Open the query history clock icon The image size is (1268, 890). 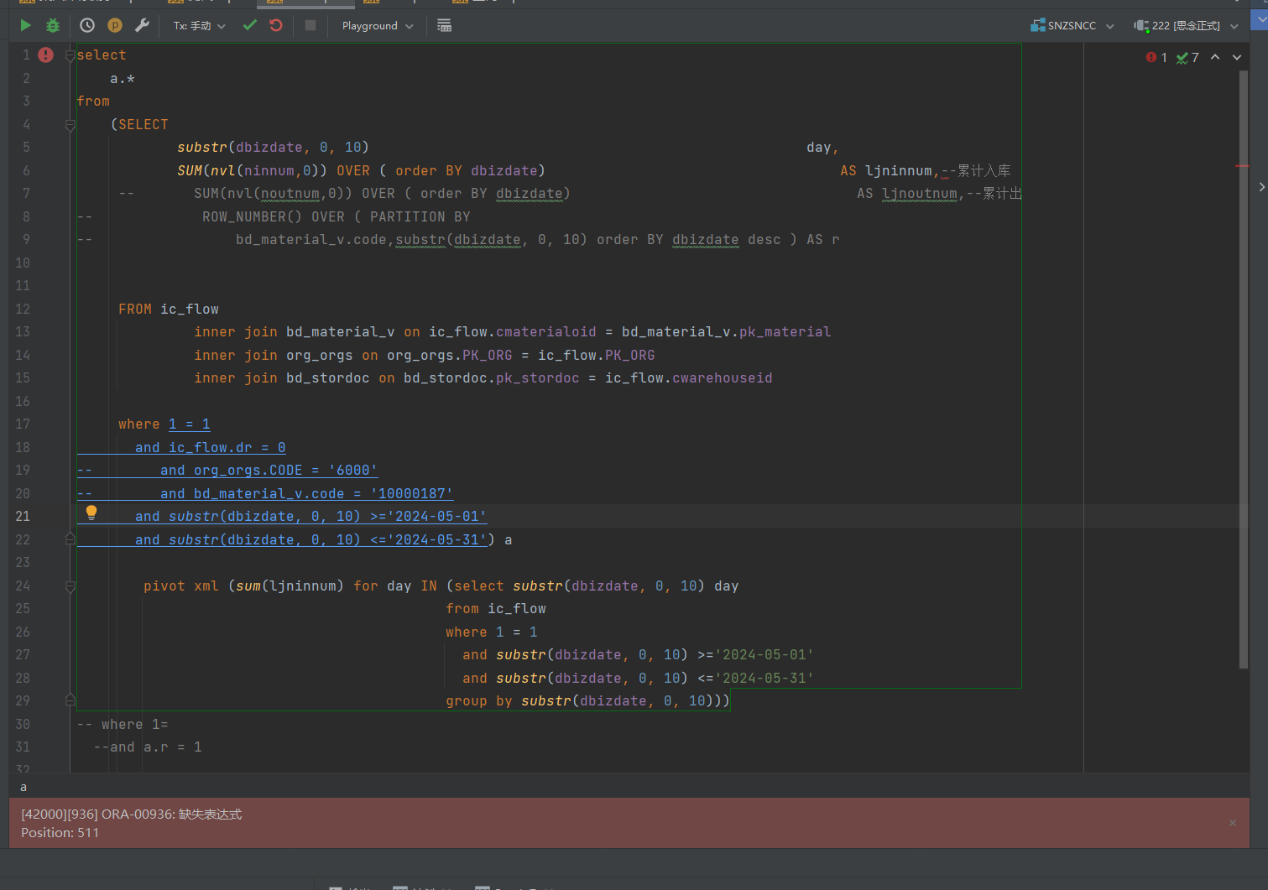point(87,25)
